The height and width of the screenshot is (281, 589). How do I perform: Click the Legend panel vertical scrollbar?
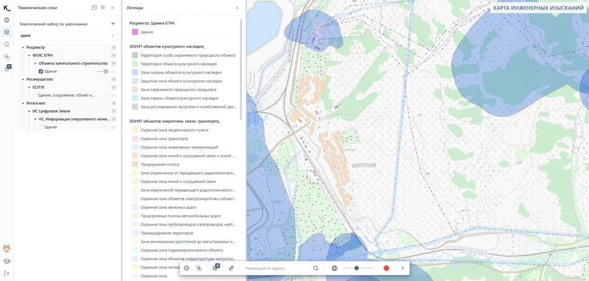click(x=241, y=69)
